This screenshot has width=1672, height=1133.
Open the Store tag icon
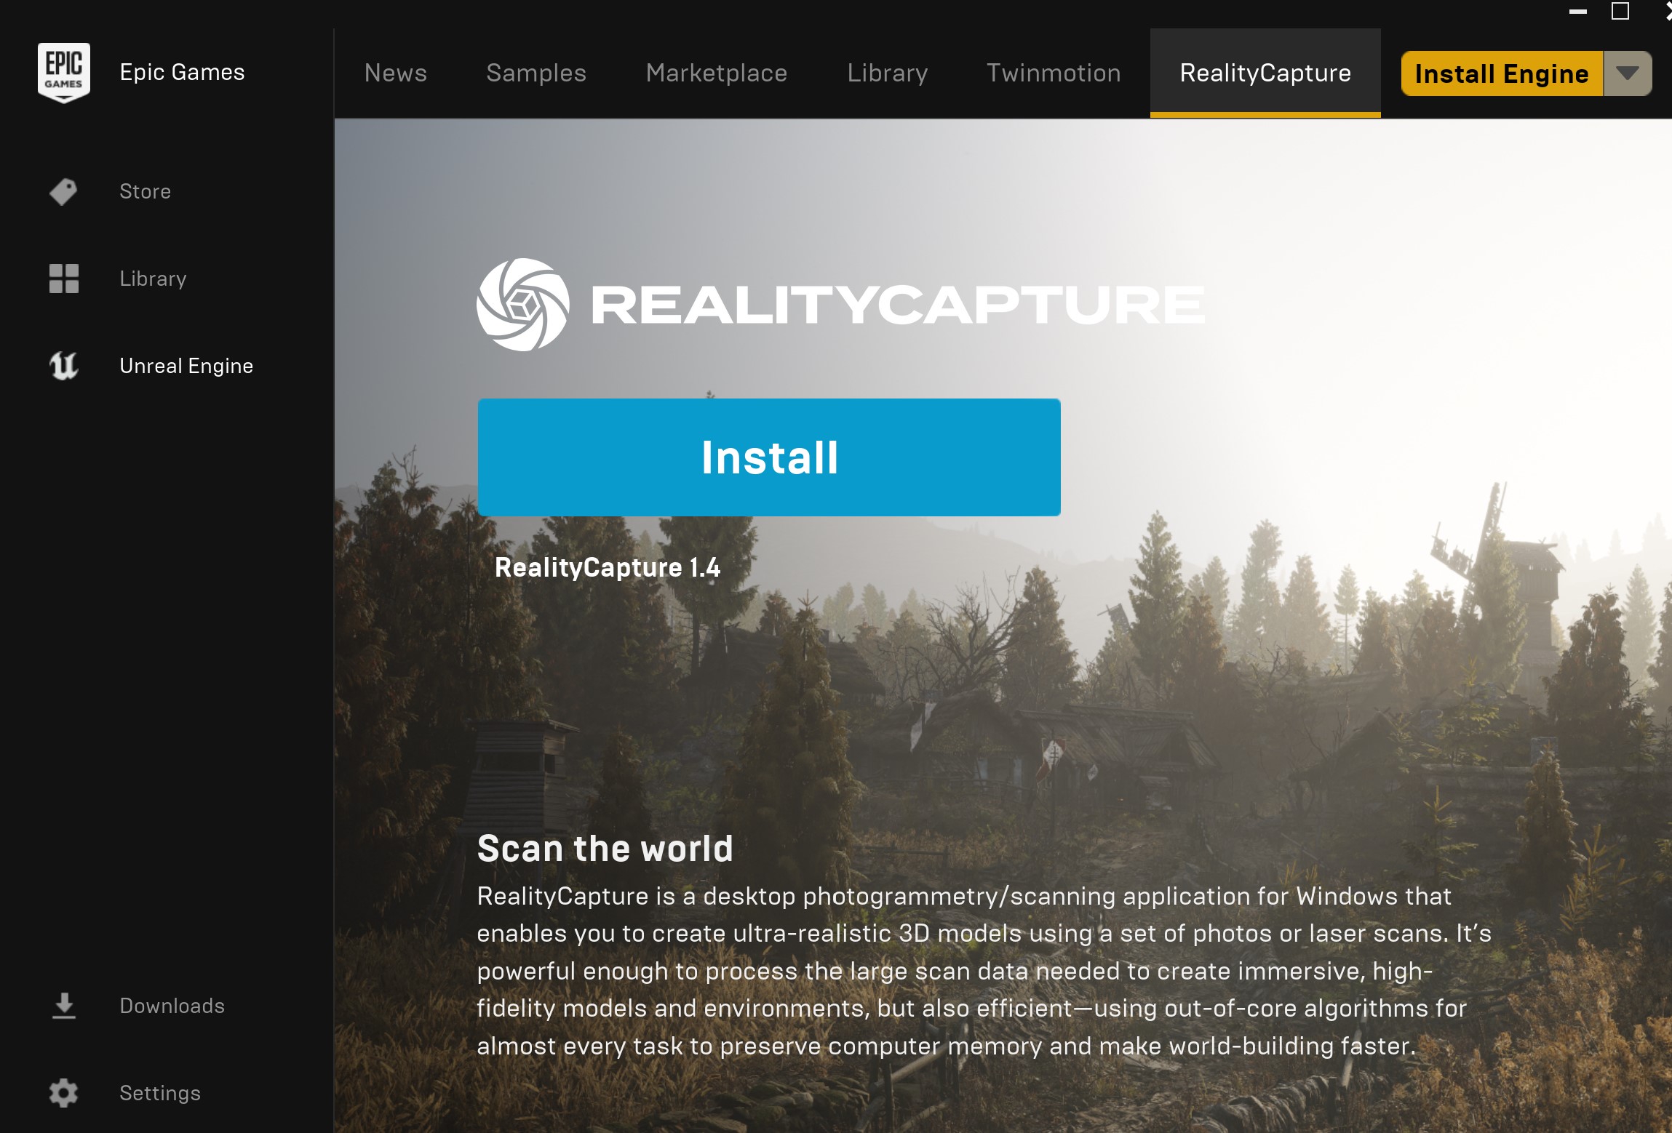click(x=63, y=192)
